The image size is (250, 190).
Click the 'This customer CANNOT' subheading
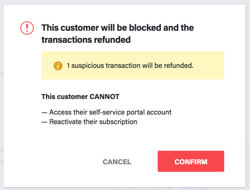80,97
